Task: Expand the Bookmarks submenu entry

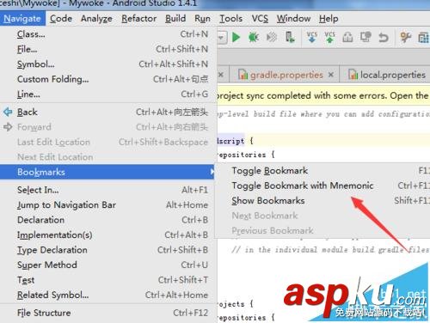Action: point(107,172)
